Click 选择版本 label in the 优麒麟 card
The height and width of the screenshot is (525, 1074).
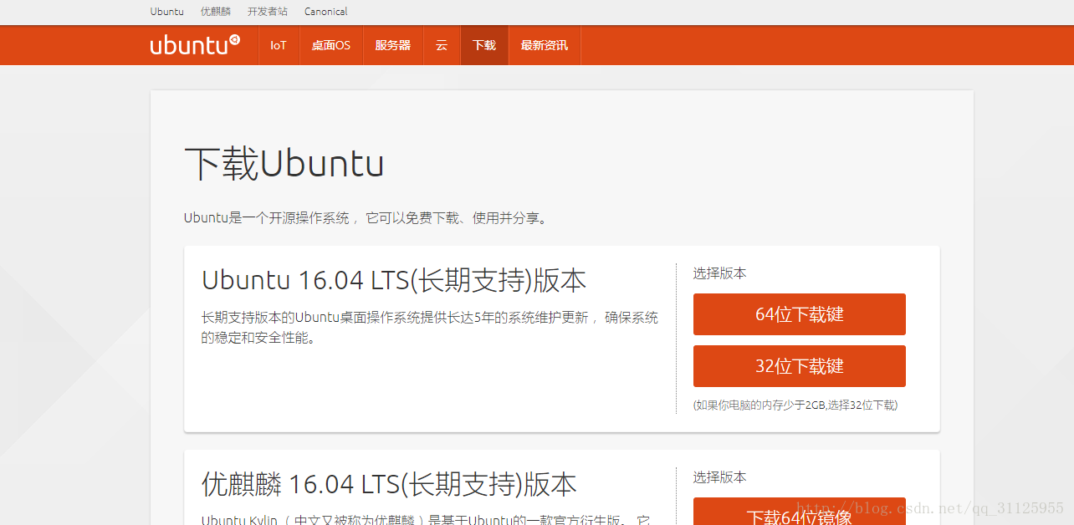tap(719, 477)
